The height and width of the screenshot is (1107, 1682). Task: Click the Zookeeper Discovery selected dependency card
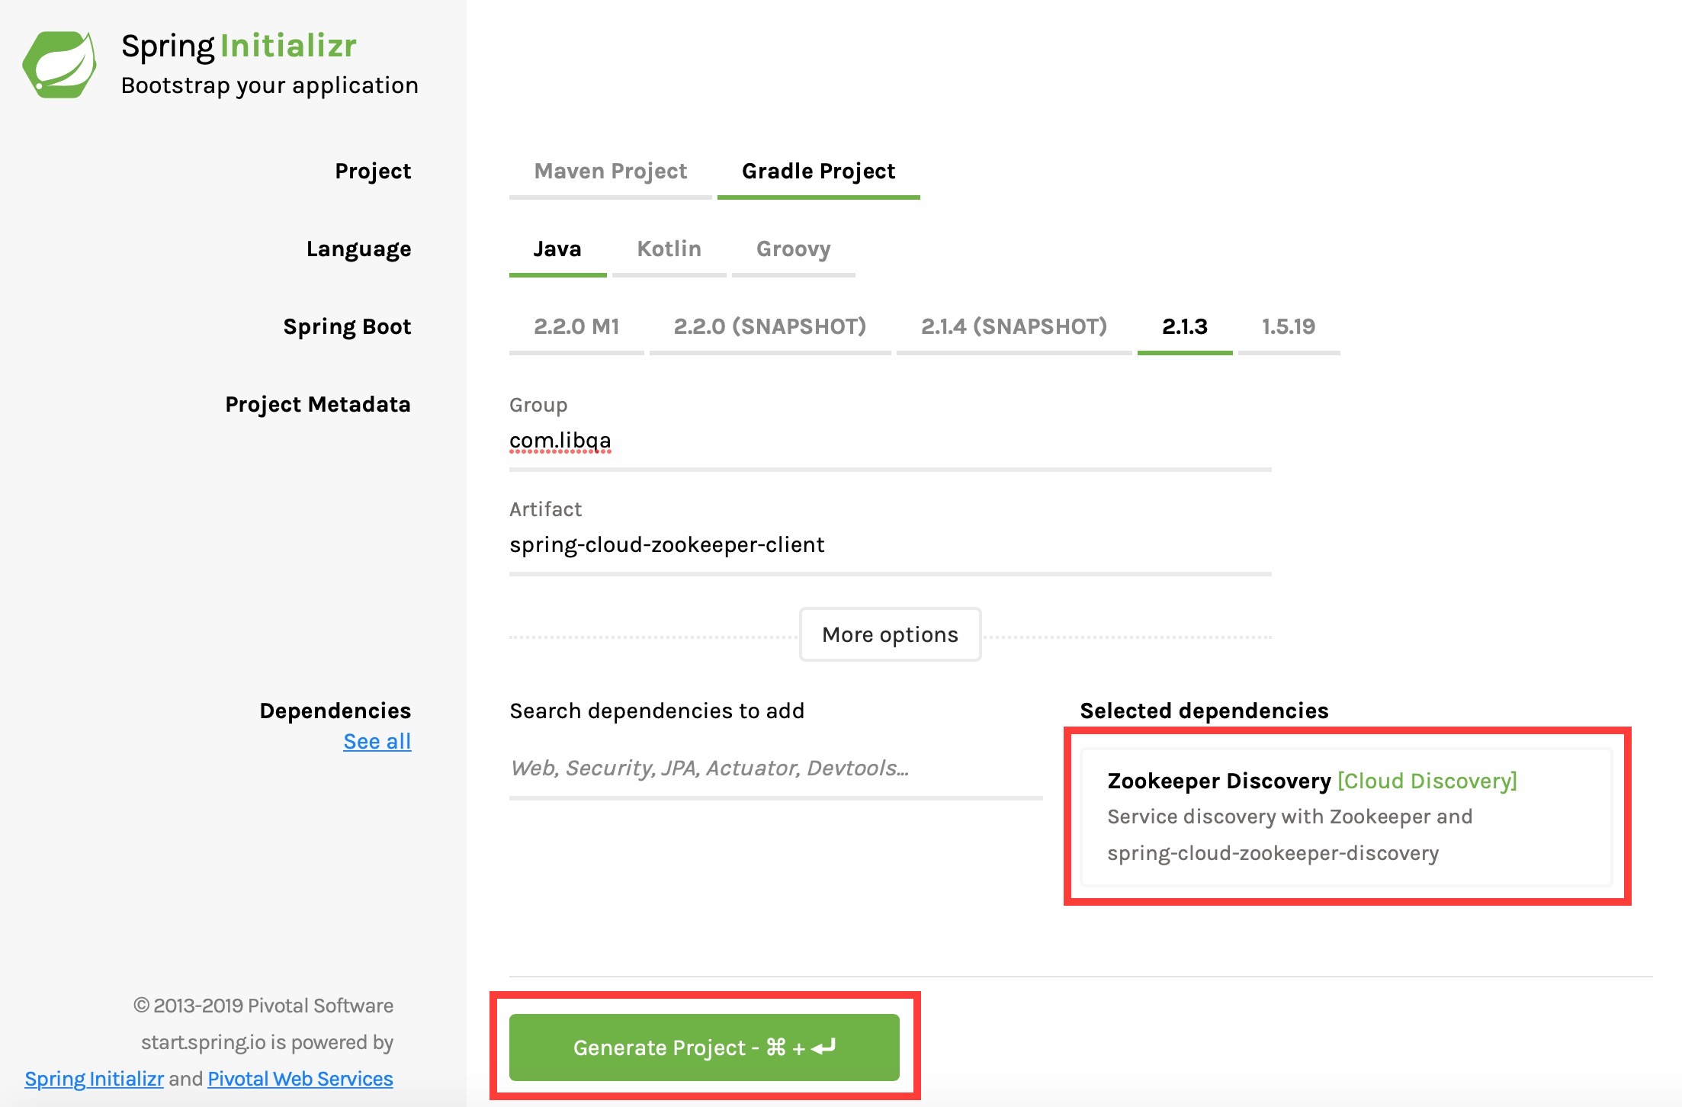pyautogui.click(x=1347, y=817)
